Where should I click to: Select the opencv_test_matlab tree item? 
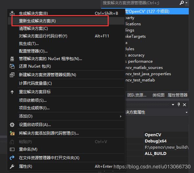(140, 80)
